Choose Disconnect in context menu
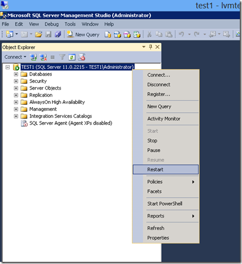This screenshot has height=264, width=242. click(165, 85)
